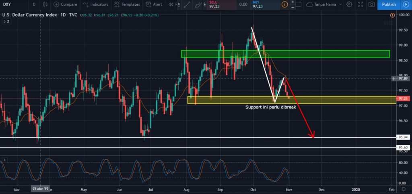Screen dimensions: 412x194
Task: Click the 97.23 current price label
Action: coord(403,99)
